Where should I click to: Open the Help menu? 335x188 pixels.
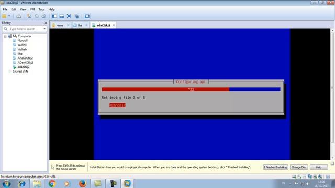(51, 9)
